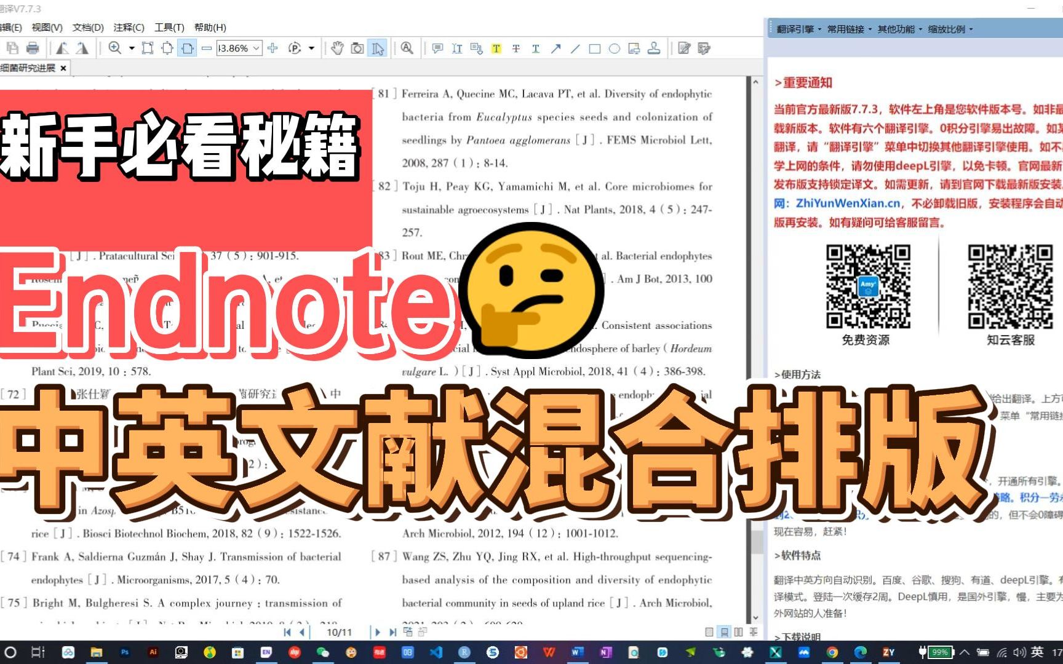Open the 帮助(H) menu
The width and height of the screenshot is (1063, 664).
point(210,28)
